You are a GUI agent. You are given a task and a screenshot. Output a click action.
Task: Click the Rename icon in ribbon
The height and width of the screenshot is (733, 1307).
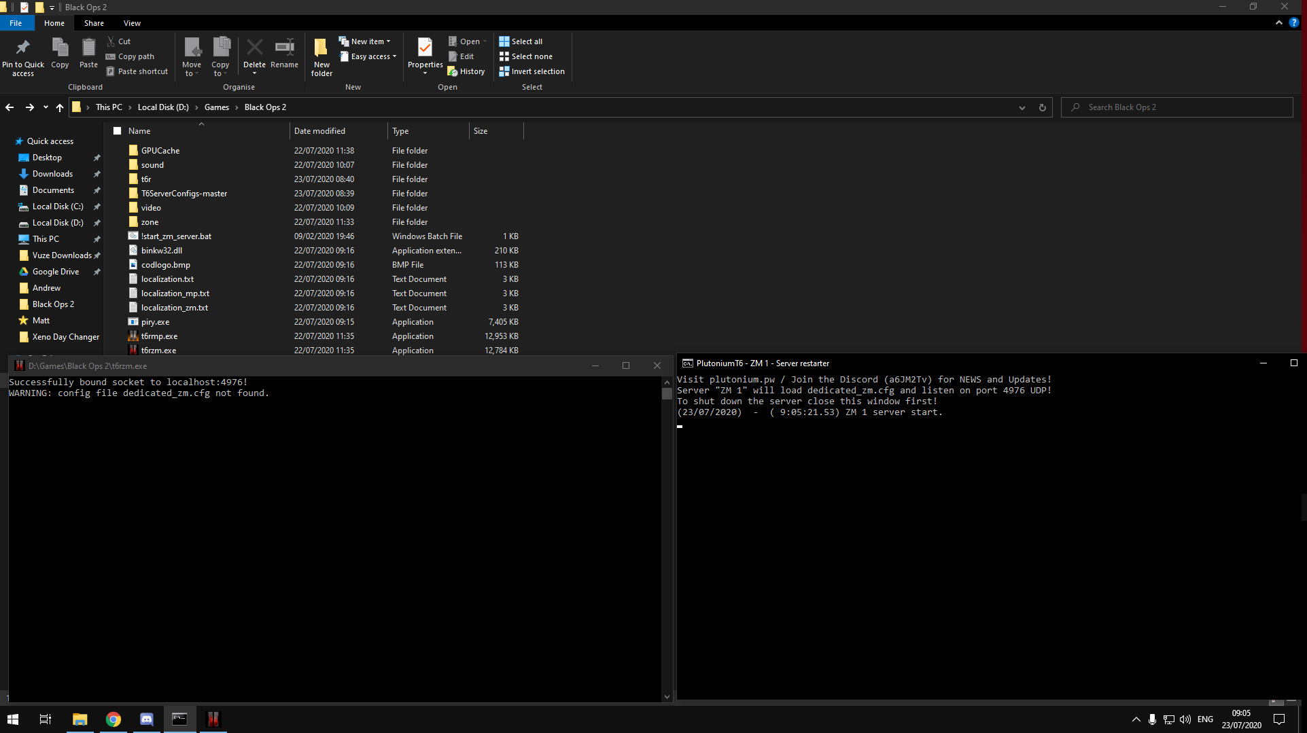point(284,48)
